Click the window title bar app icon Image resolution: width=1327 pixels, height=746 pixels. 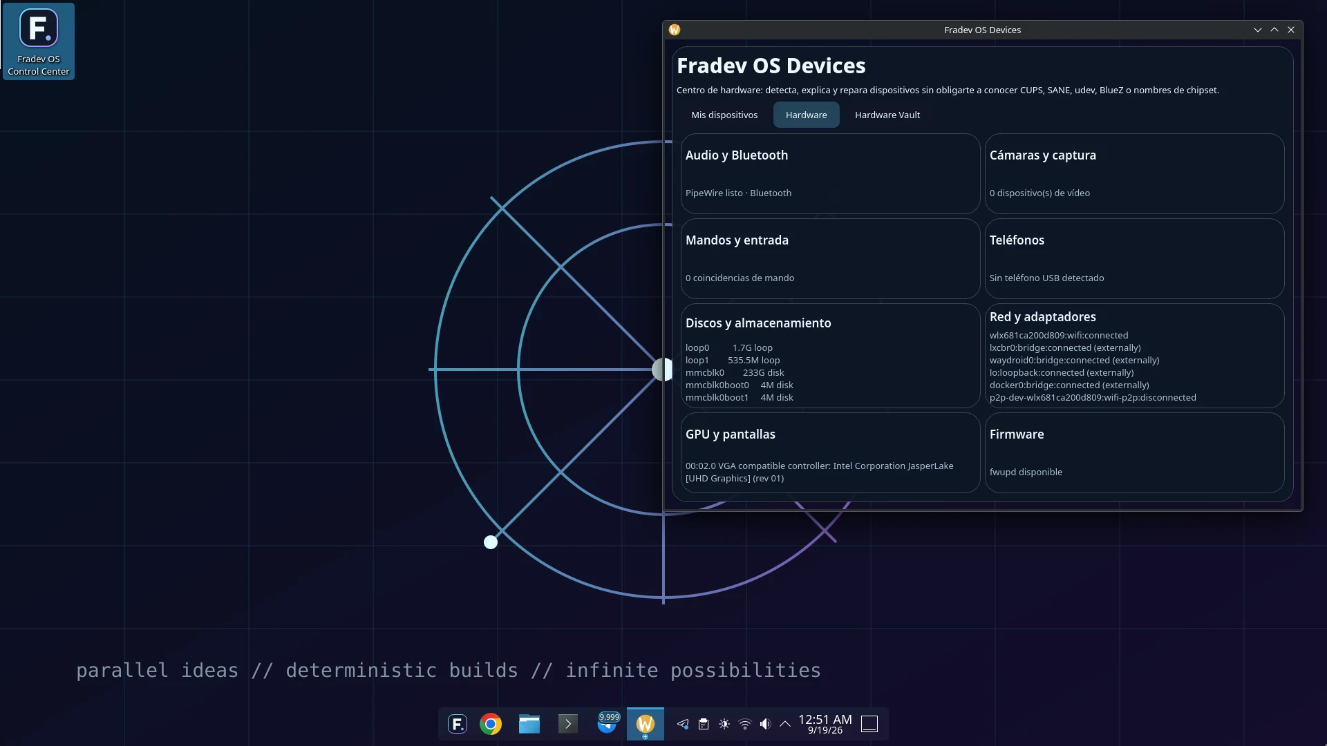[675, 30]
